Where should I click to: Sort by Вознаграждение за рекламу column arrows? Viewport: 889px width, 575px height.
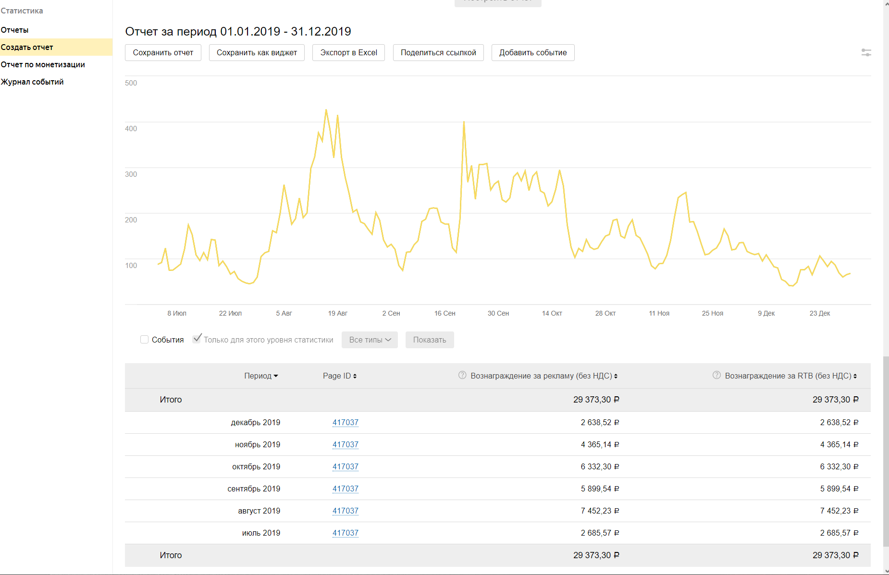pyautogui.click(x=616, y=376)
